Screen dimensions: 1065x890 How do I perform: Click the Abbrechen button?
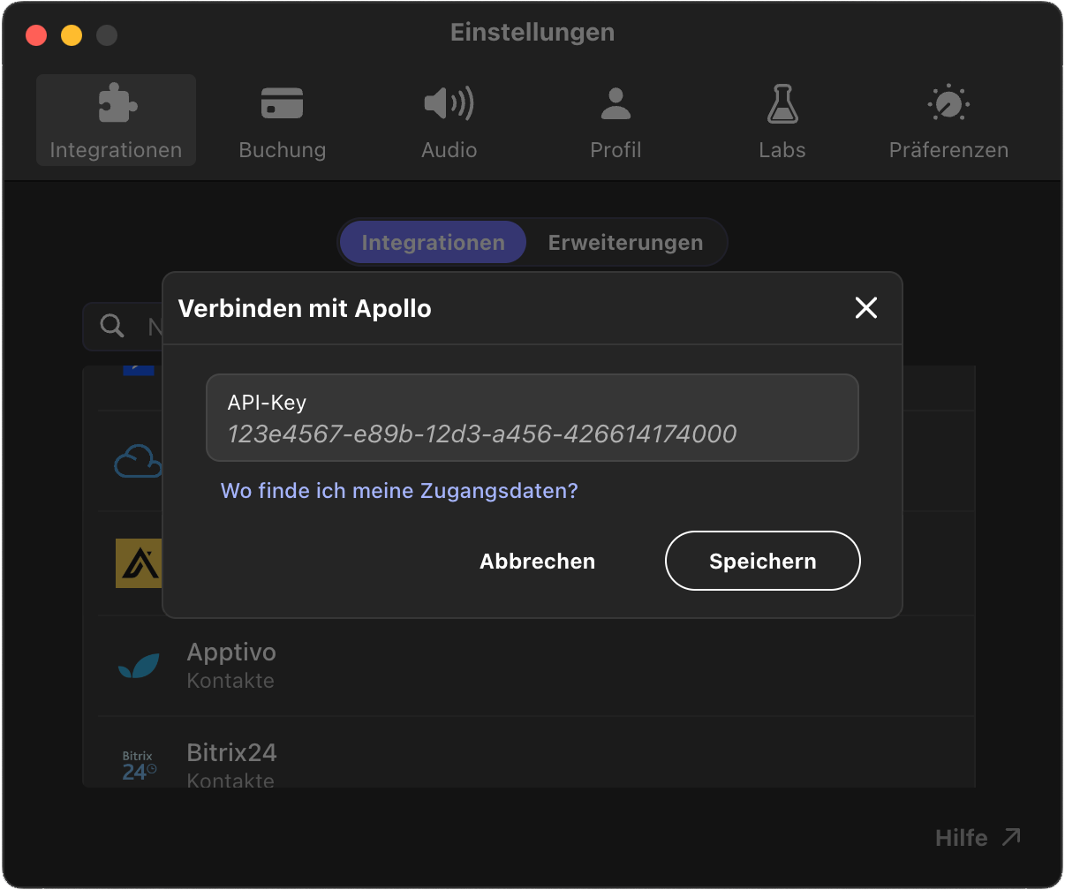tap(537, 562)
